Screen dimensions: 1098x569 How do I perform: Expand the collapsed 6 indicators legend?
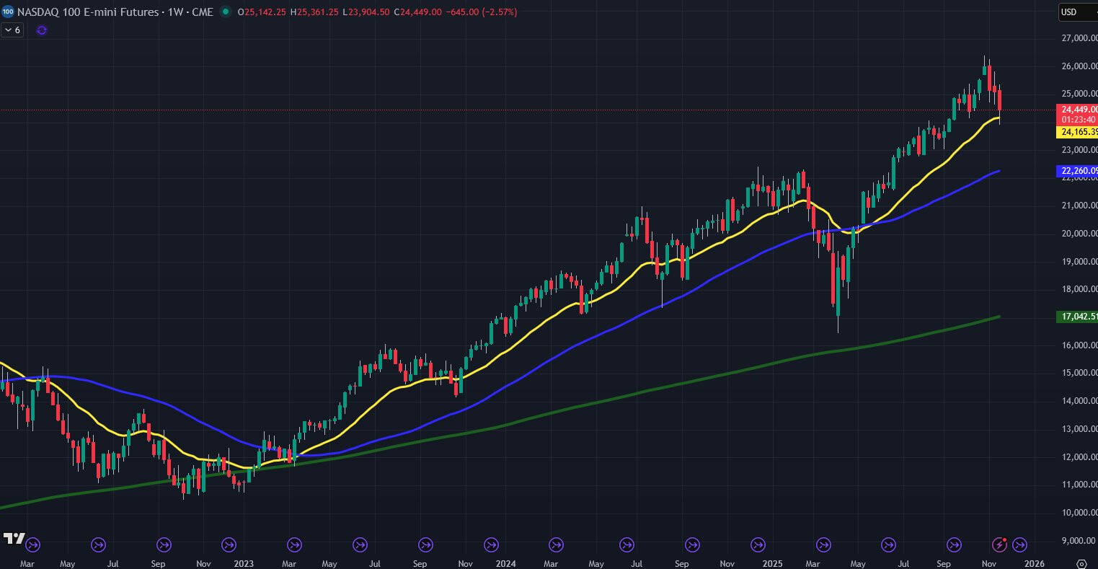(x=12, y=30)
